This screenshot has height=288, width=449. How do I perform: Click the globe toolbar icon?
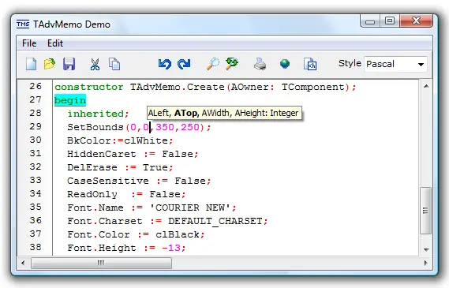coord(285,64)
